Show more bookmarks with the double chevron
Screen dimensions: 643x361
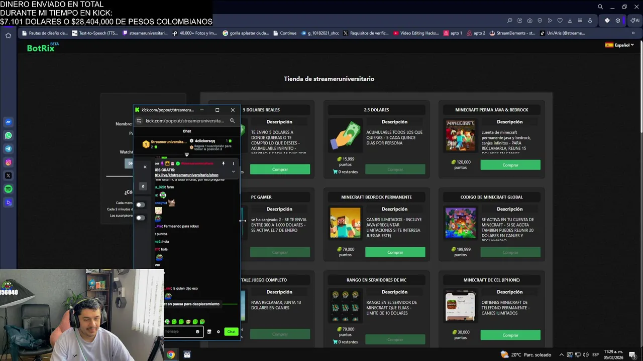click(633, 33)
